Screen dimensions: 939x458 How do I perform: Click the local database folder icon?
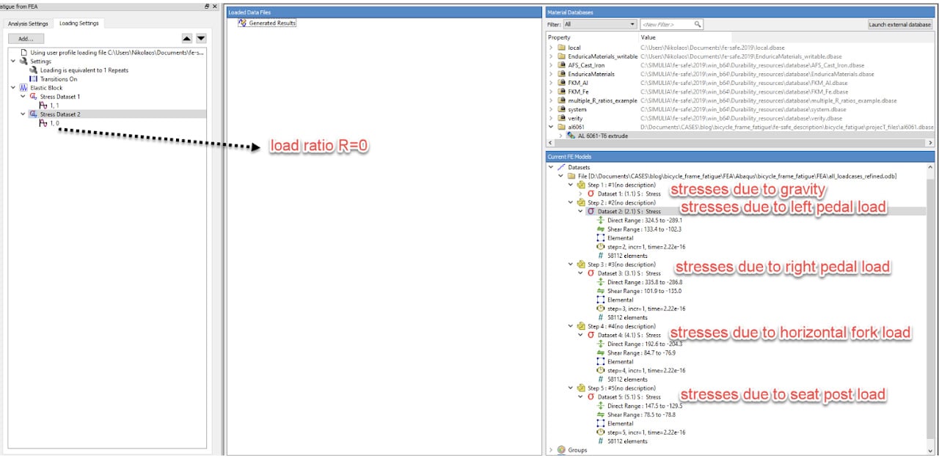point(561,48)
